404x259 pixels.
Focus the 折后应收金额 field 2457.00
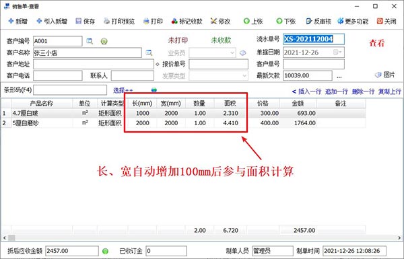72,251
